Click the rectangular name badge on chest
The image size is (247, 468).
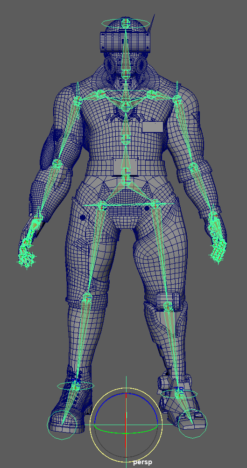coord(153,127)
